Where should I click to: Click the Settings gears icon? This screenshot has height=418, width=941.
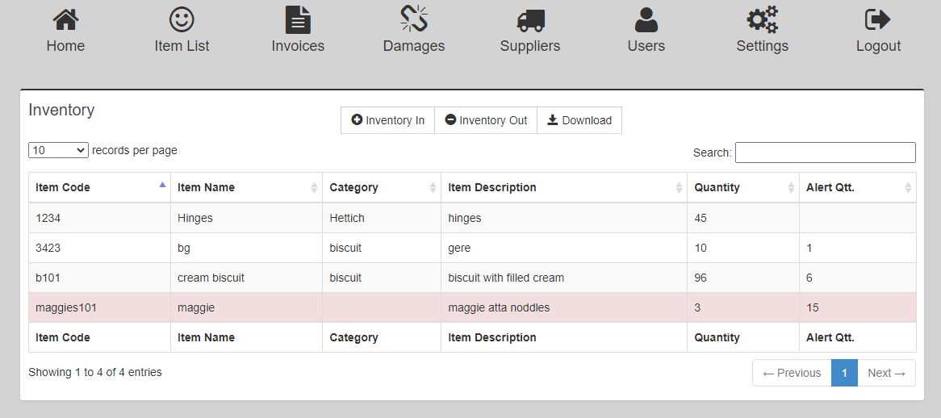(762, 19)
